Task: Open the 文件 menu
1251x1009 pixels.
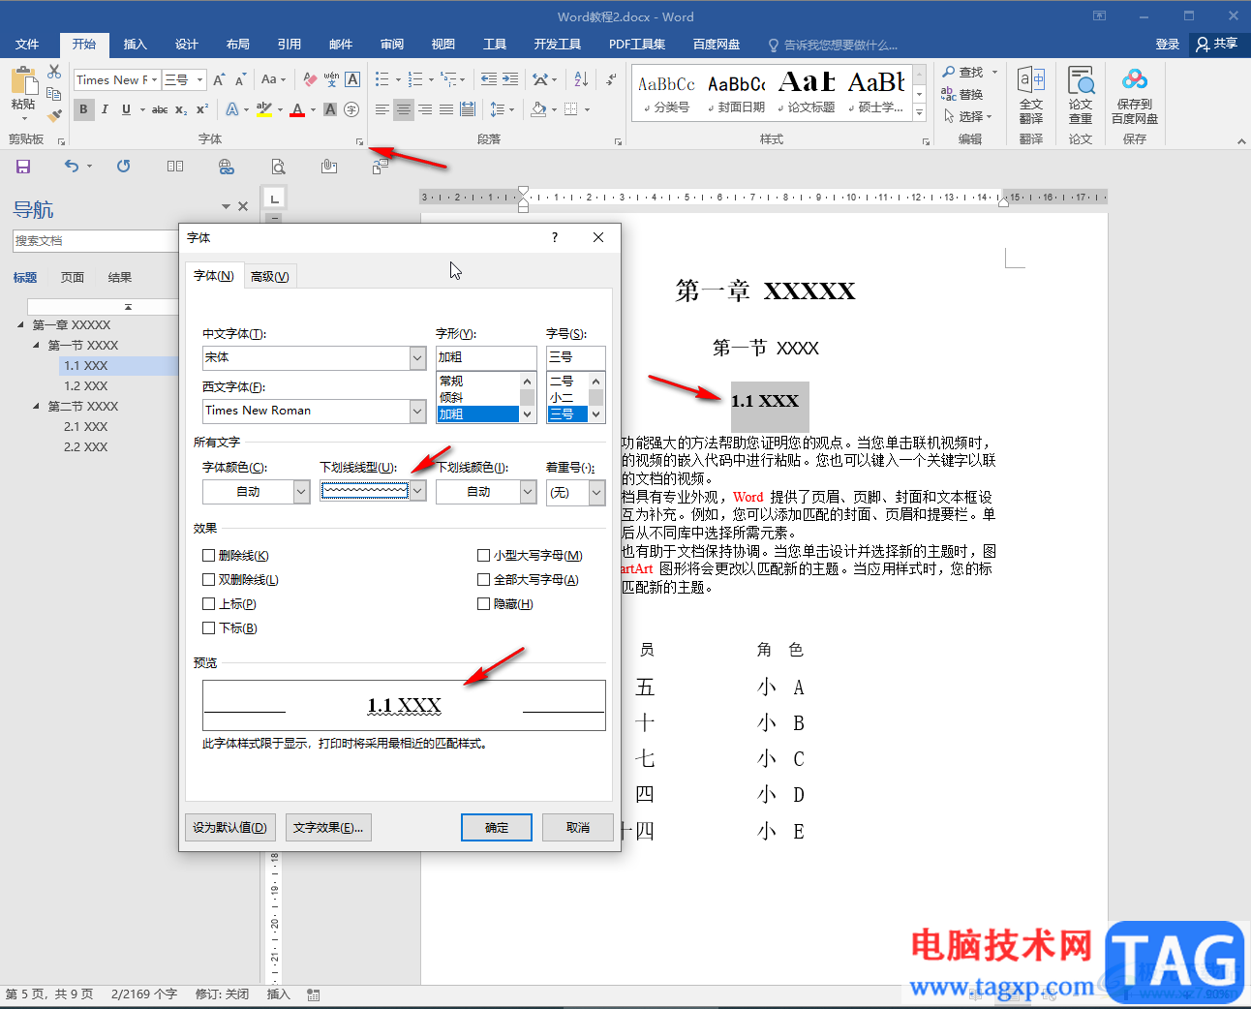Action: (x=27, y=45)
